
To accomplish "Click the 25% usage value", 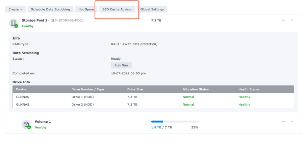I will pyautogui.click(x=195, y=127).
